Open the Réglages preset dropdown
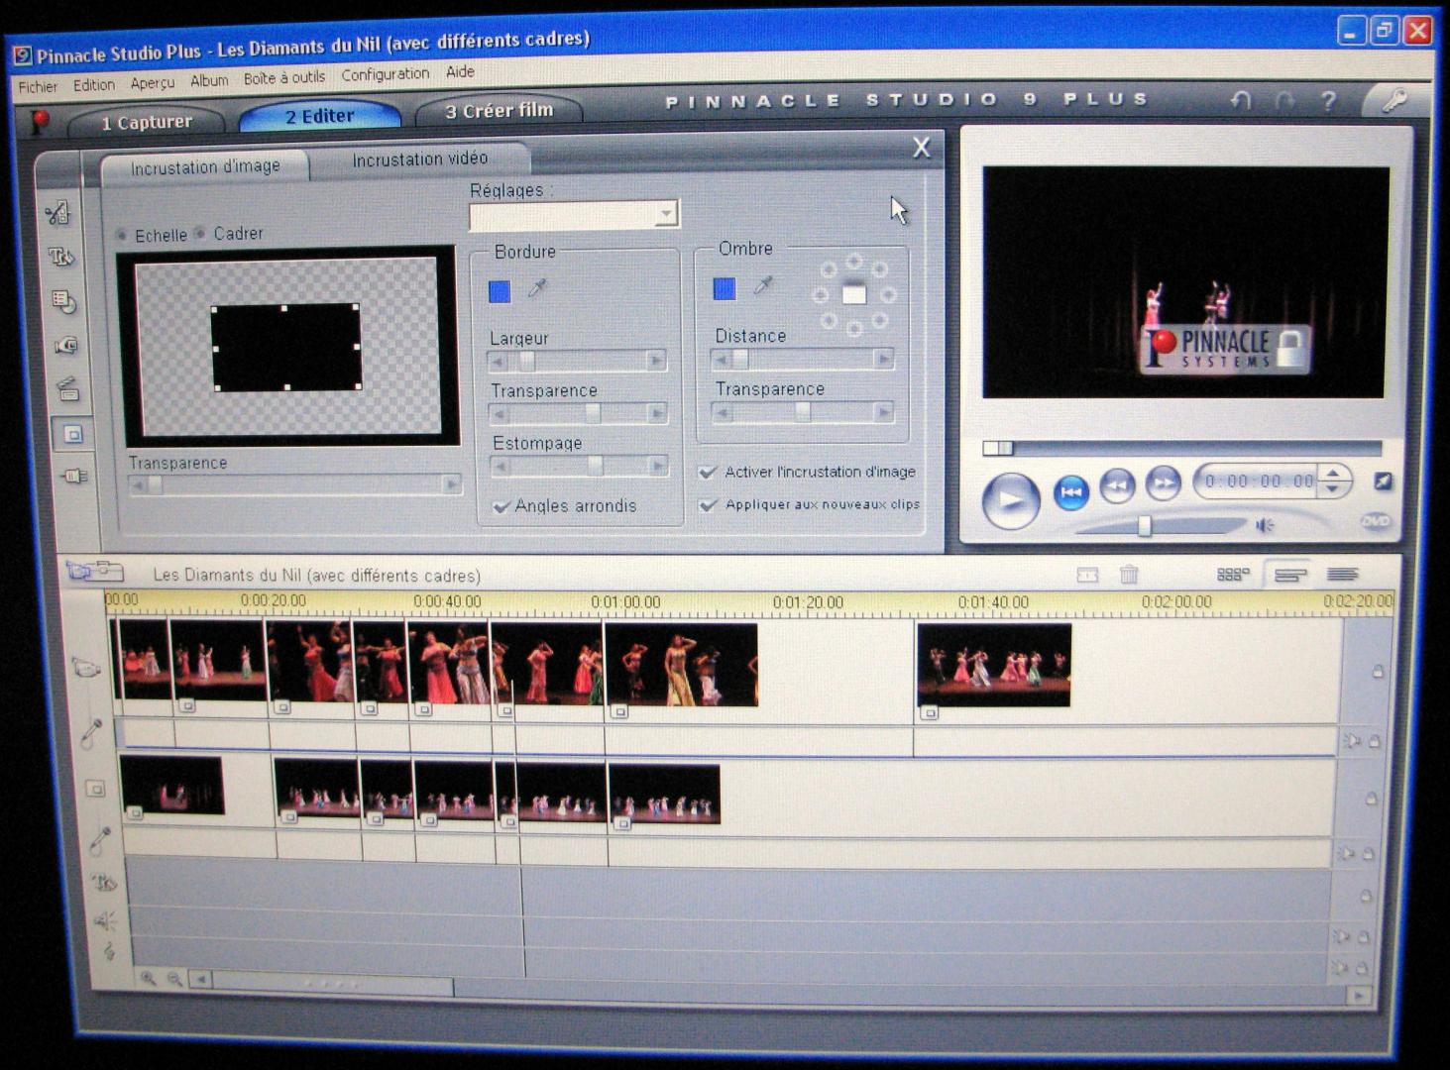The image size is (1450, 1070). 667,213
